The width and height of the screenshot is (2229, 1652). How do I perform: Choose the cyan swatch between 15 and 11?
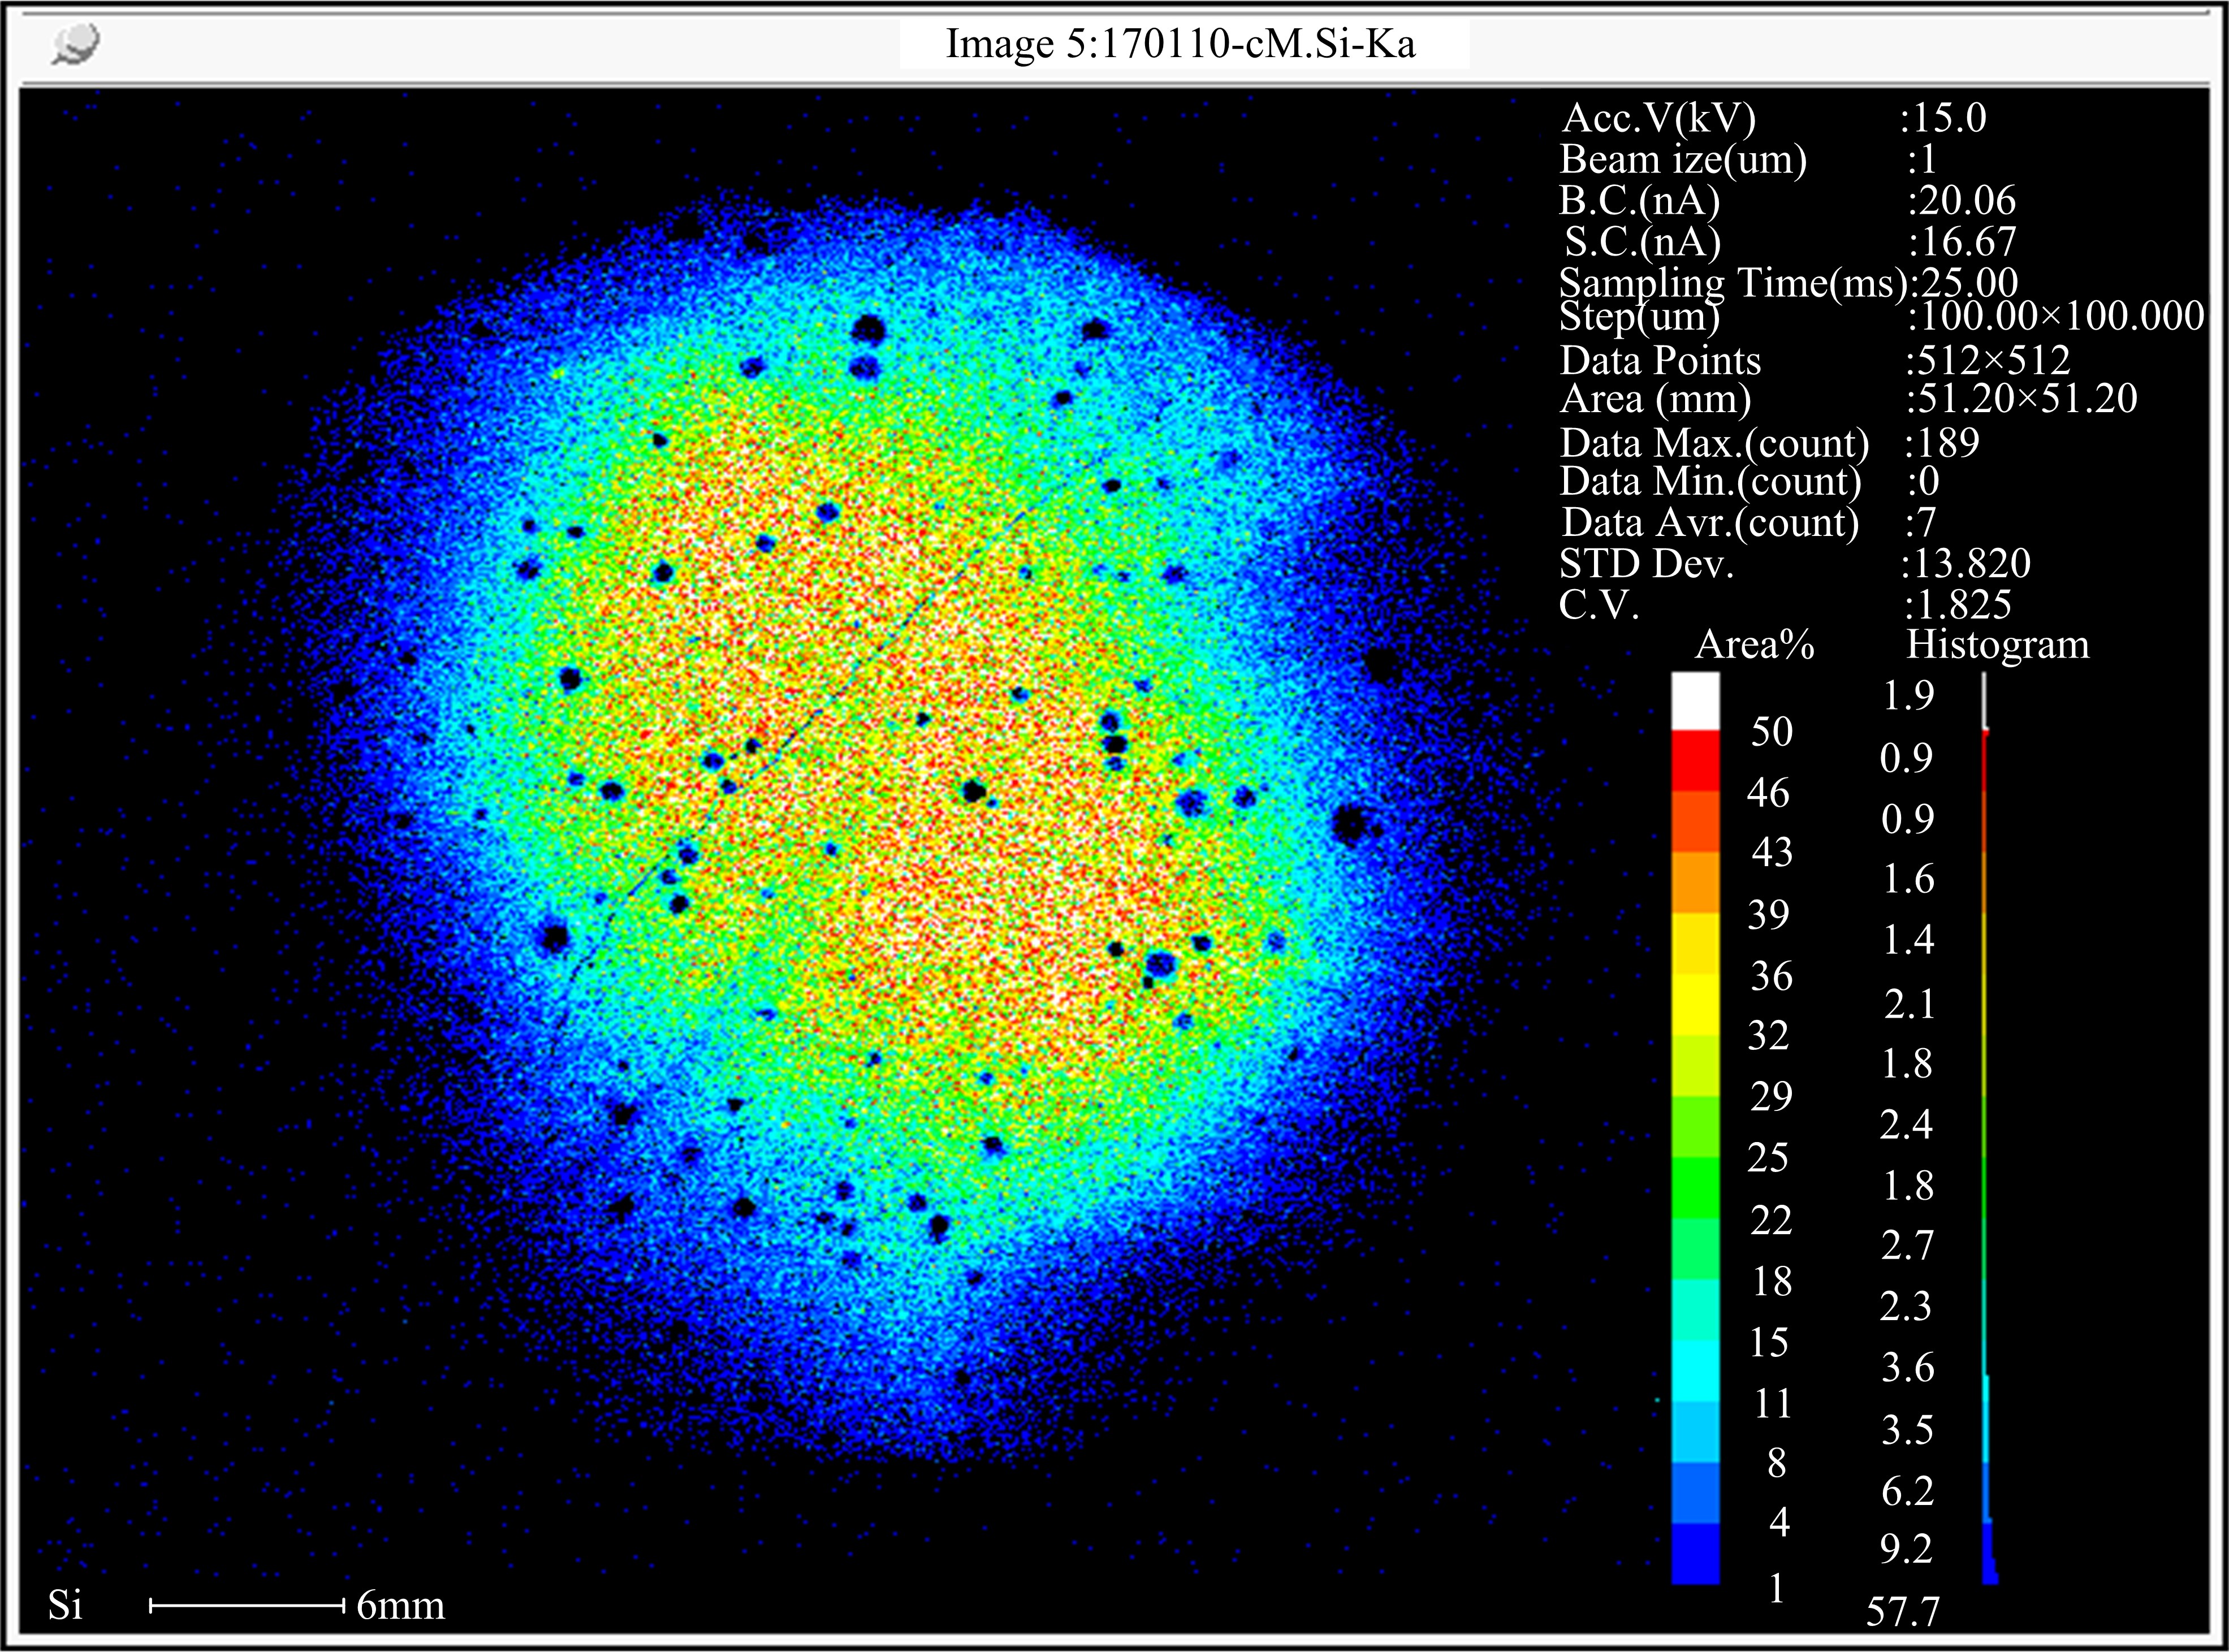[x=1695, y=1372]
